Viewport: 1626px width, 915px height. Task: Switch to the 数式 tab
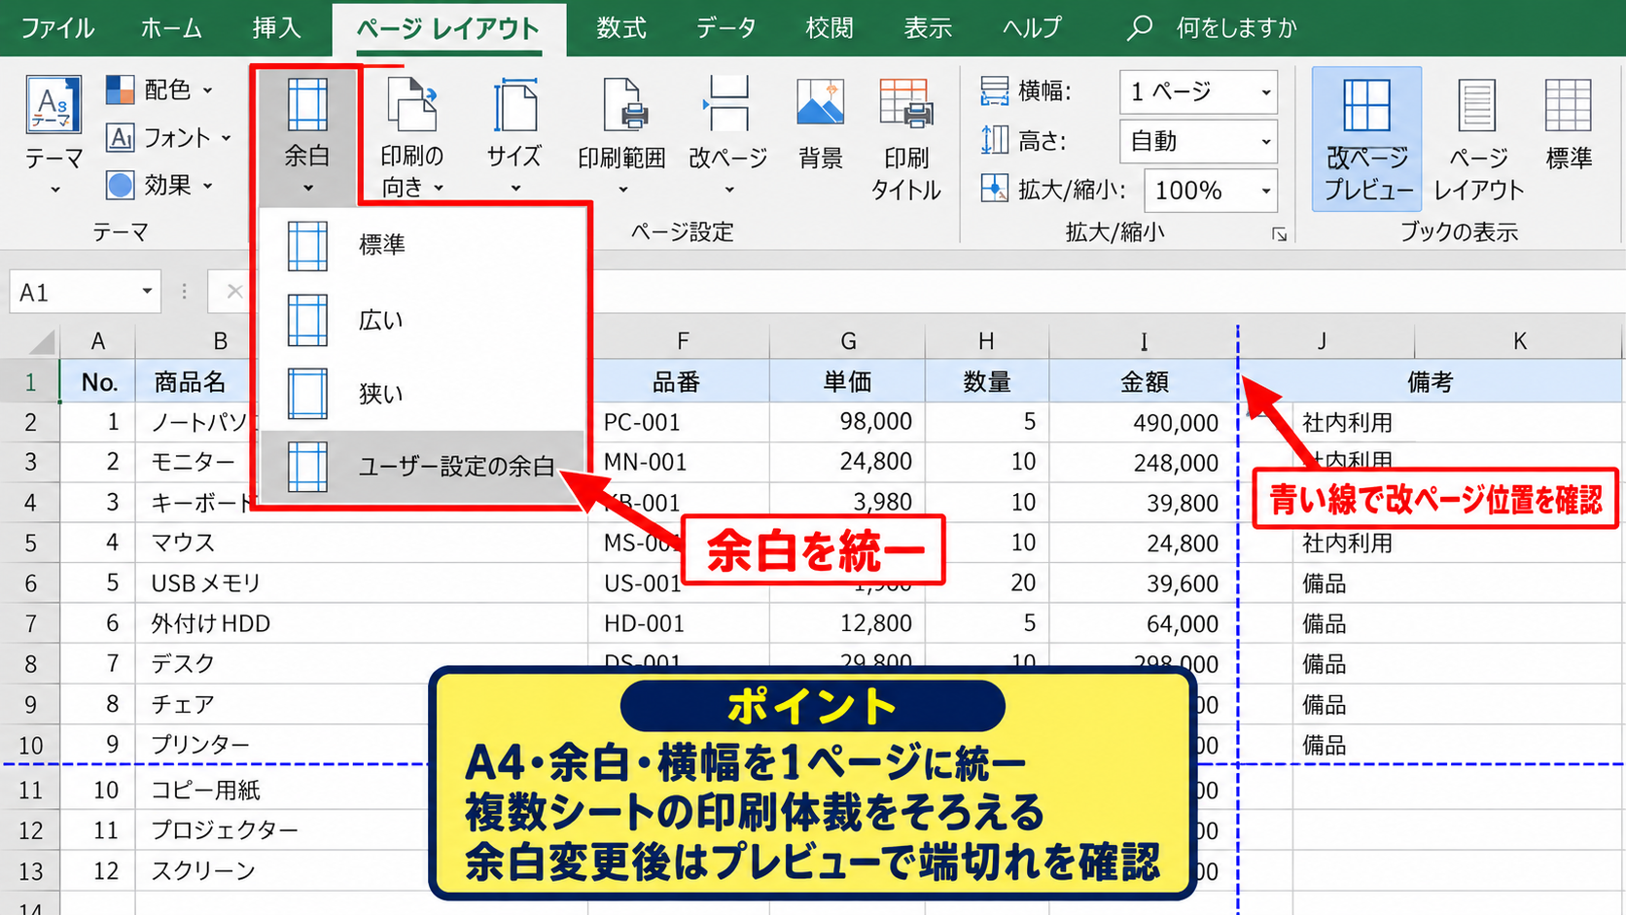621,28
